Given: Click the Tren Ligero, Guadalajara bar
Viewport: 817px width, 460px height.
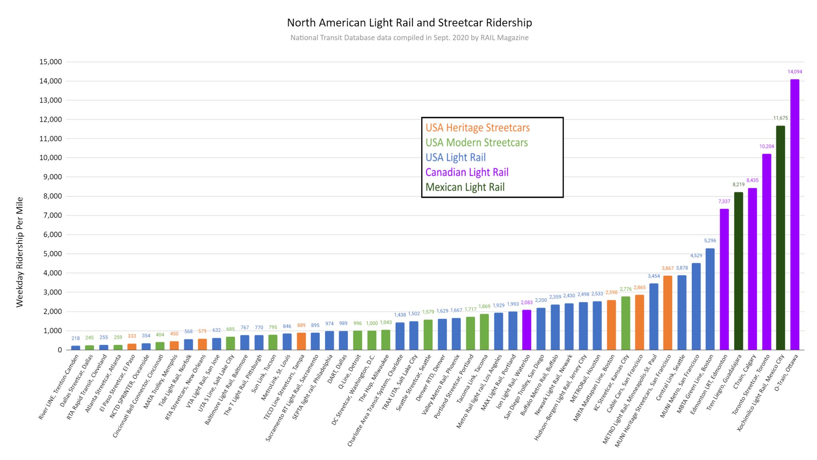Looking at the screenshot, I should tap(738, 271).
